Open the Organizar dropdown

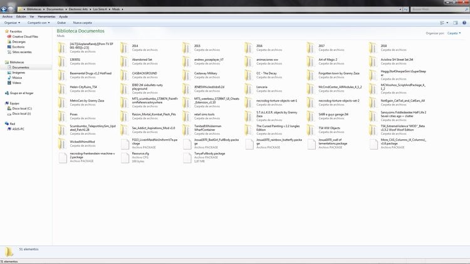[13, 23]
